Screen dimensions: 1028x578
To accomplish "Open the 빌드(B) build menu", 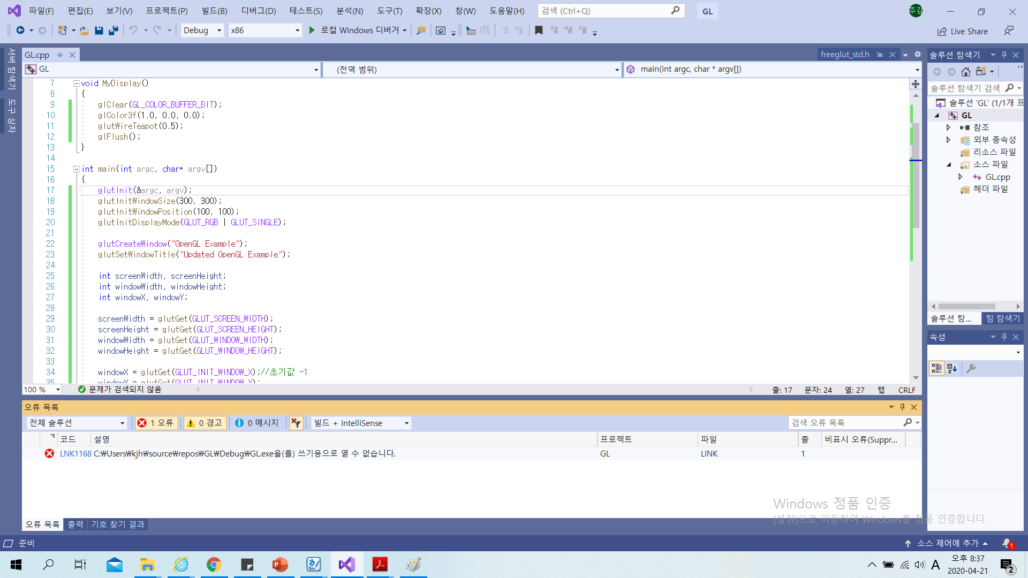I will coord(214,11).
